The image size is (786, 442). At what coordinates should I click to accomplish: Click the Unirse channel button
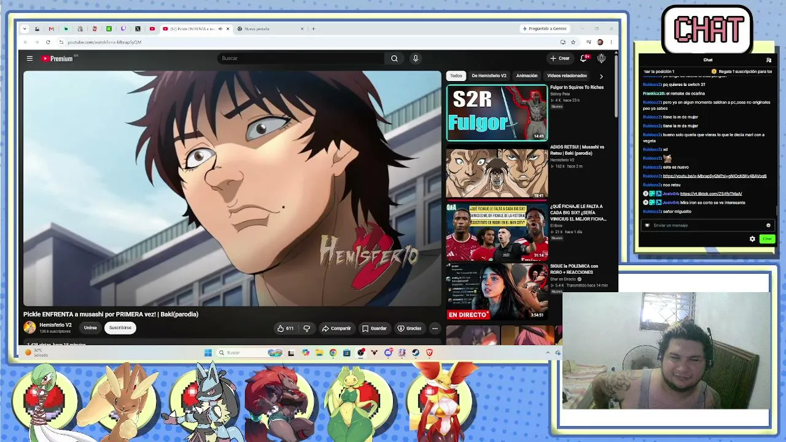(x=90, y=328)
